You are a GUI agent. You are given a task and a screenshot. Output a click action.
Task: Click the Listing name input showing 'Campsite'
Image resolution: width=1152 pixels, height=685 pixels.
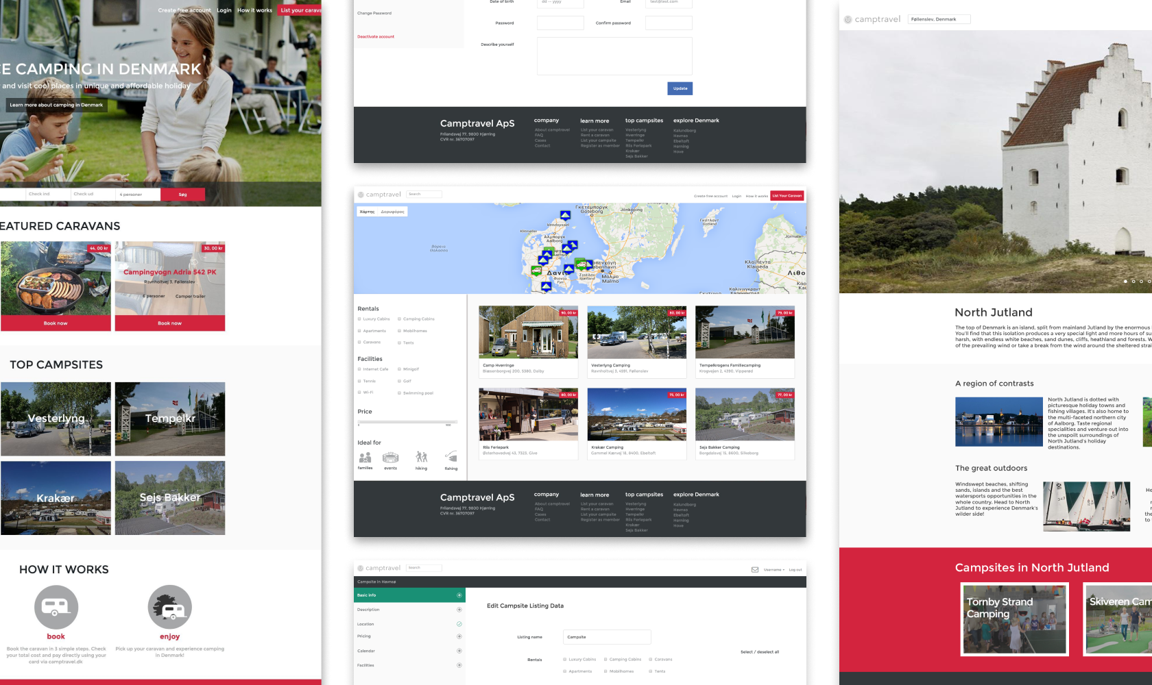point(606,637)
